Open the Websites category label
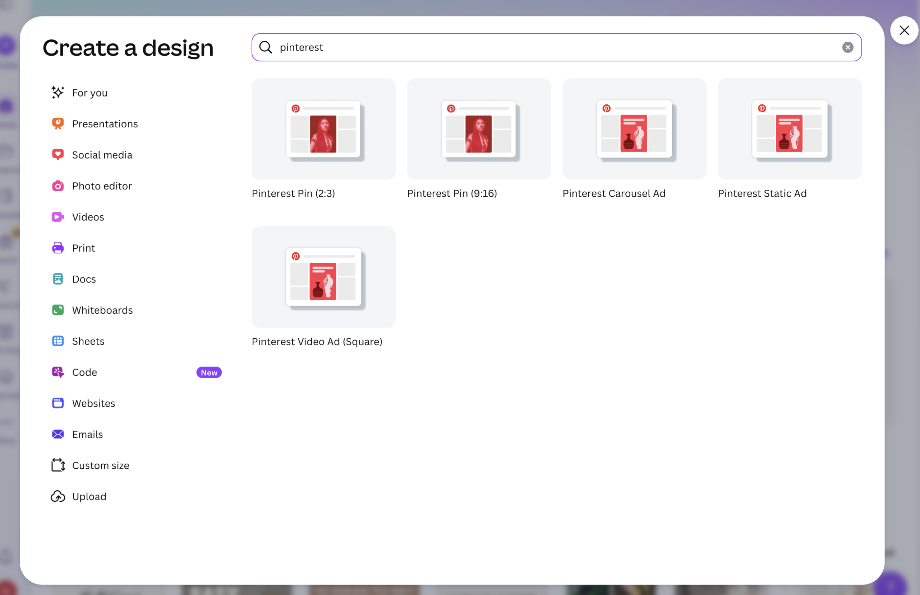The width and height of the screenshot is (920, 595). pyautogui.click(x=93, y=403)
